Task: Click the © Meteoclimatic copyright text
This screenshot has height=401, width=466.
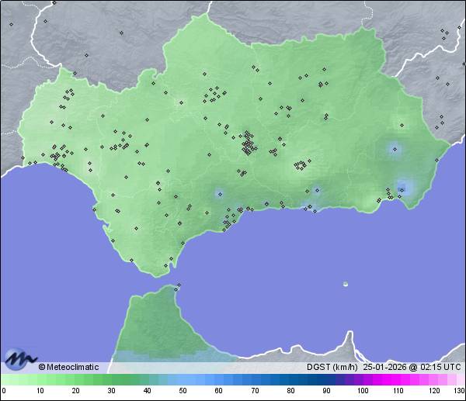Action: tap(68, 367)
